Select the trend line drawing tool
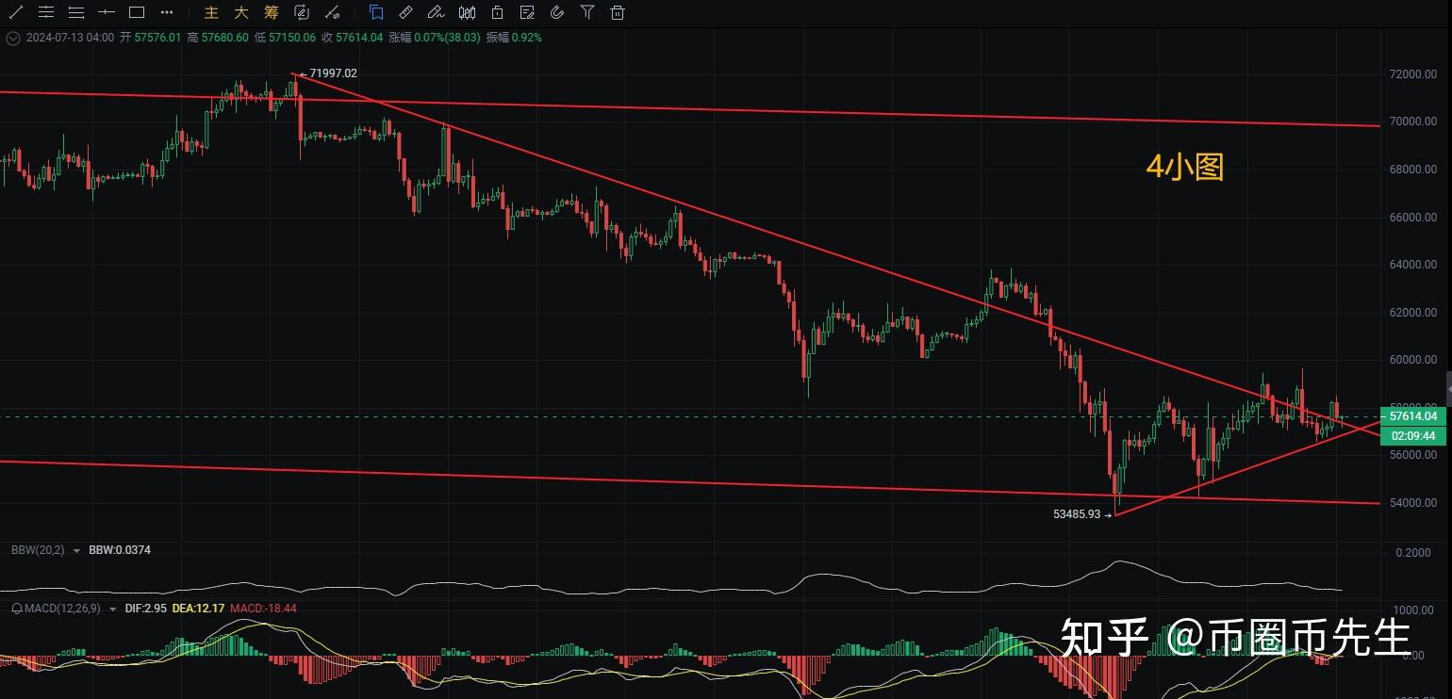The width and height of the screenshot is (1452, 699). (16, 12)
